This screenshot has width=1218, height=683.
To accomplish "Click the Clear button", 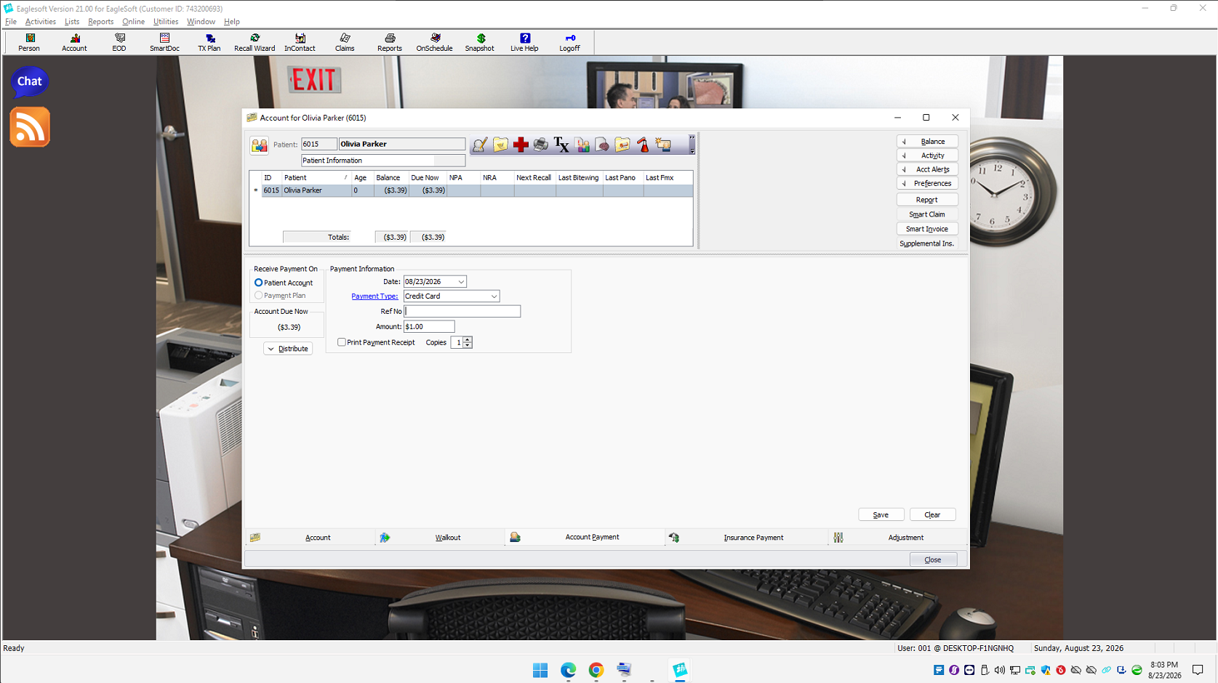I will pos(932,514).
